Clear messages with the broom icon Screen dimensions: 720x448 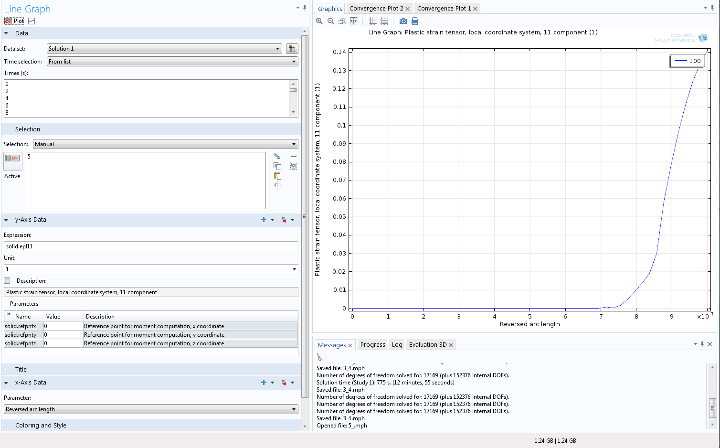pyautogui.click(x=319, y=357)
